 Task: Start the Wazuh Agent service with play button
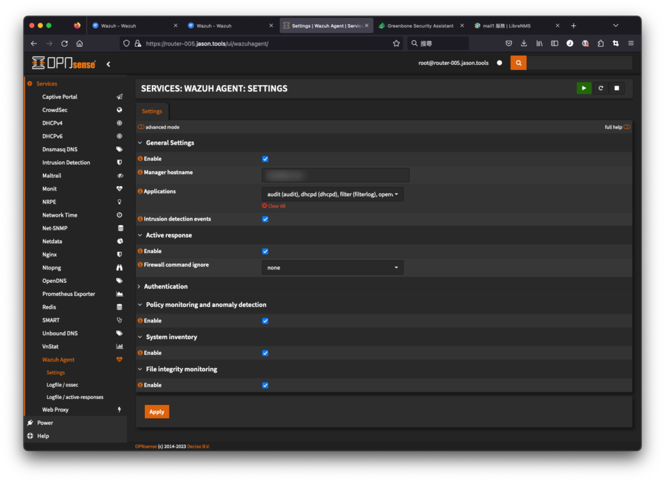coord(584,88)
